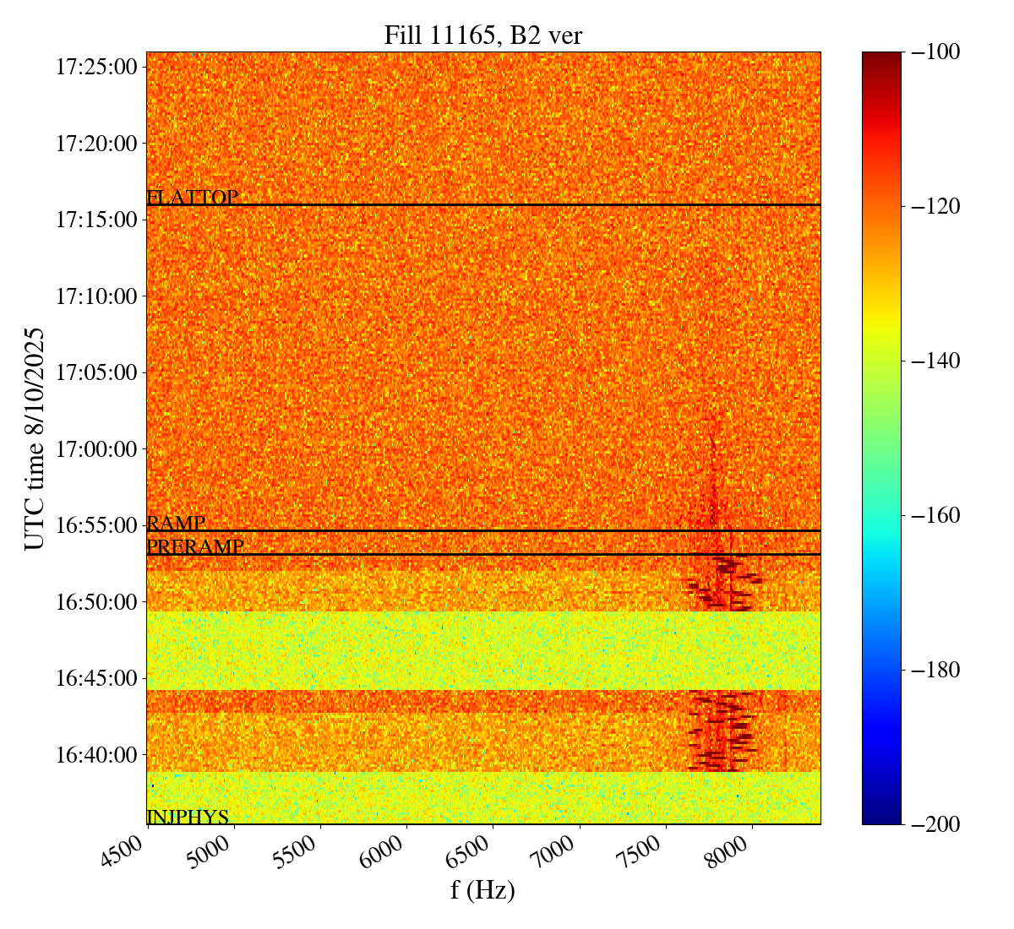Viewport: 1014px width, 929px height.
Task: Select the −200 colorbar tick label
Action: 932,824
